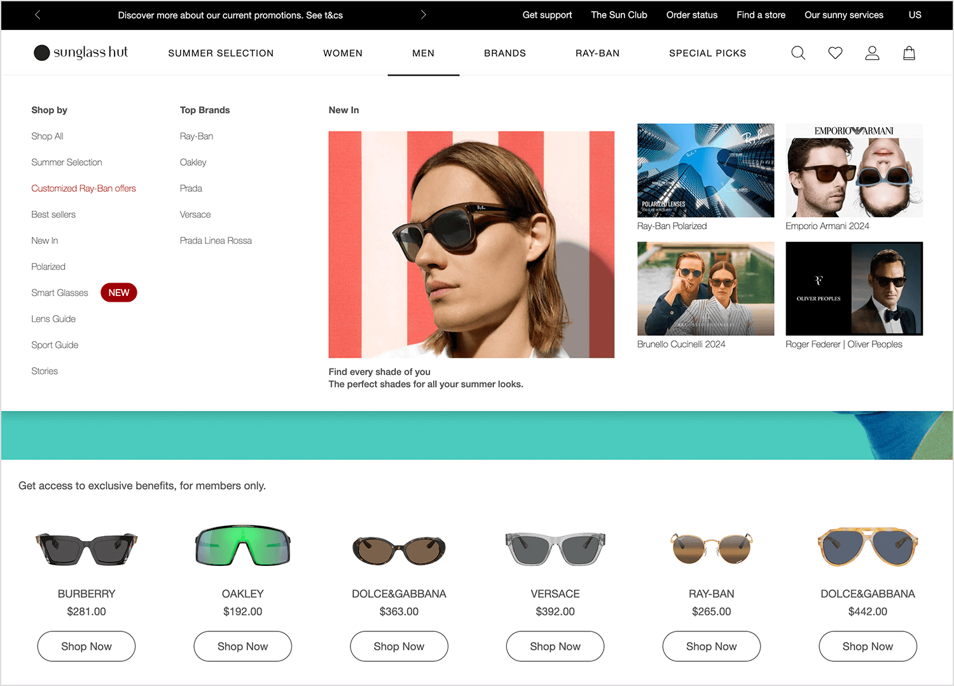The image size is (954, 686).
Task: Click the Ray-Ban round sunglasses image
Action: pyautogui.click(x=712, y=549)
